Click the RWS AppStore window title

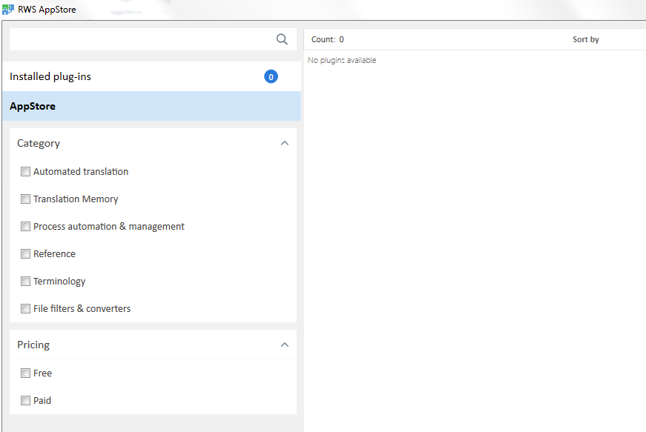point(47,10)
